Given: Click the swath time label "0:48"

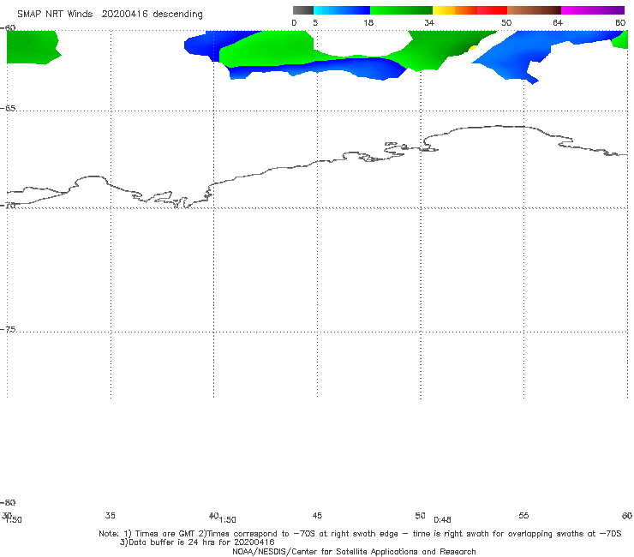Looking at the screenshot, I should 442,520.
